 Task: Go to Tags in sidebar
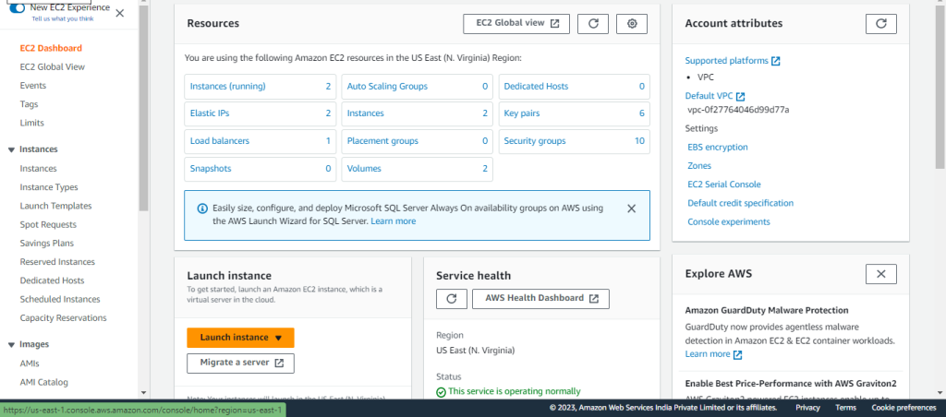click(x=29, y=104)
